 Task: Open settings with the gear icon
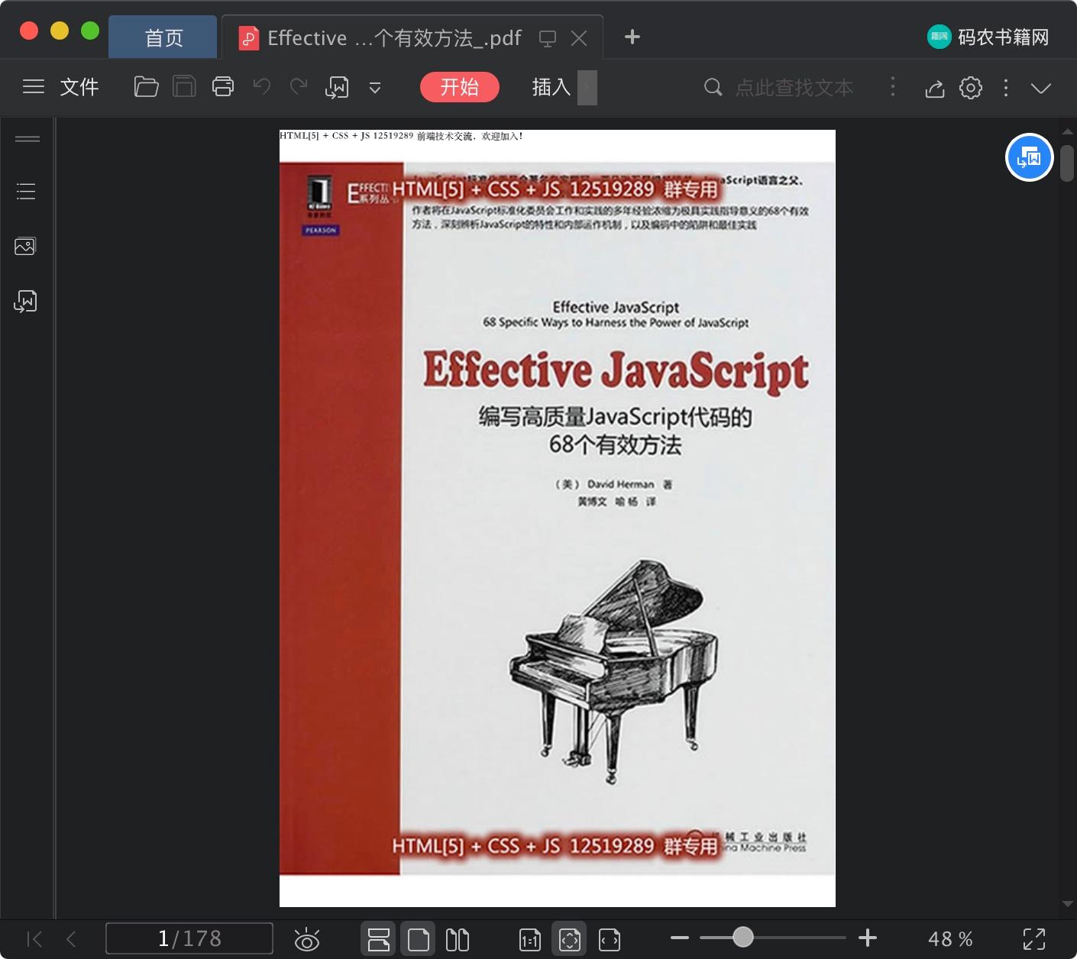pyautogui.click(x=971, y=88)
